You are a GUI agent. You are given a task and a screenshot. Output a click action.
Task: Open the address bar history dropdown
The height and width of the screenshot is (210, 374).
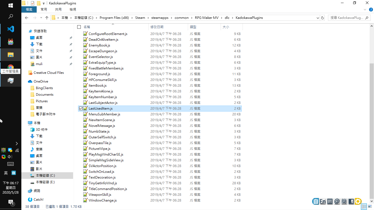tap(318, 18)
